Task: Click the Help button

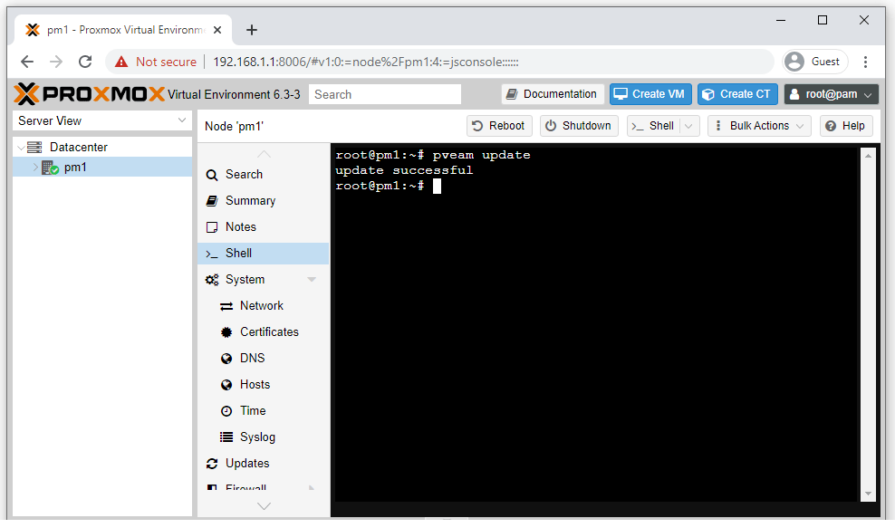Action: click(x=846, y=126)
